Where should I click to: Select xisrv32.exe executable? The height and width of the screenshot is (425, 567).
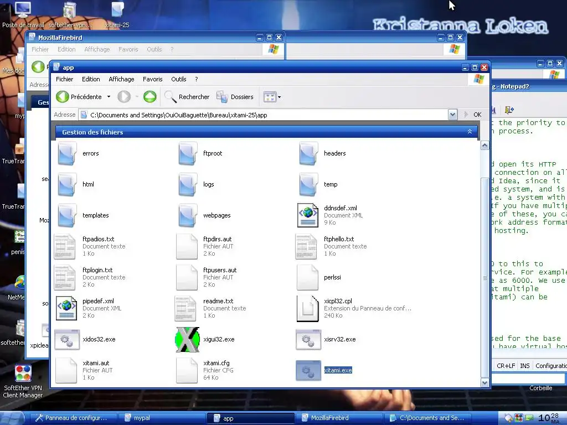pos(326,339)
